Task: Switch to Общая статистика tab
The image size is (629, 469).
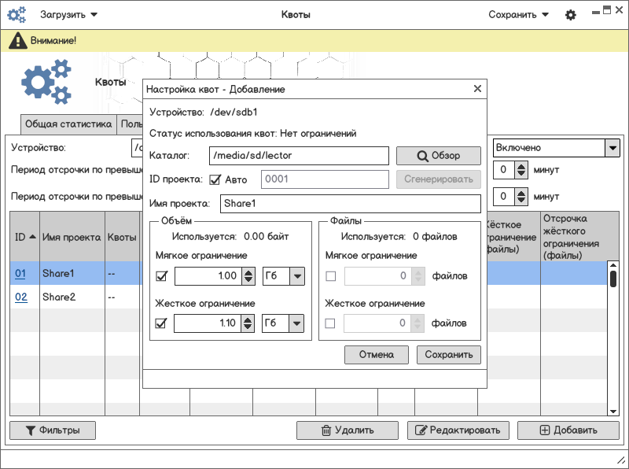Action: tap(69, 124)
